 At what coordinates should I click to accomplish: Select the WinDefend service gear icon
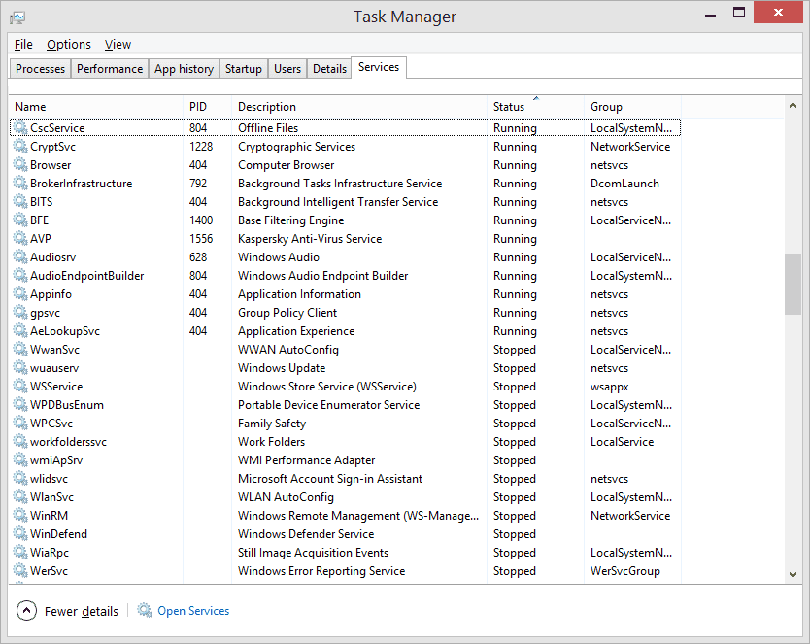click(19, 534)
